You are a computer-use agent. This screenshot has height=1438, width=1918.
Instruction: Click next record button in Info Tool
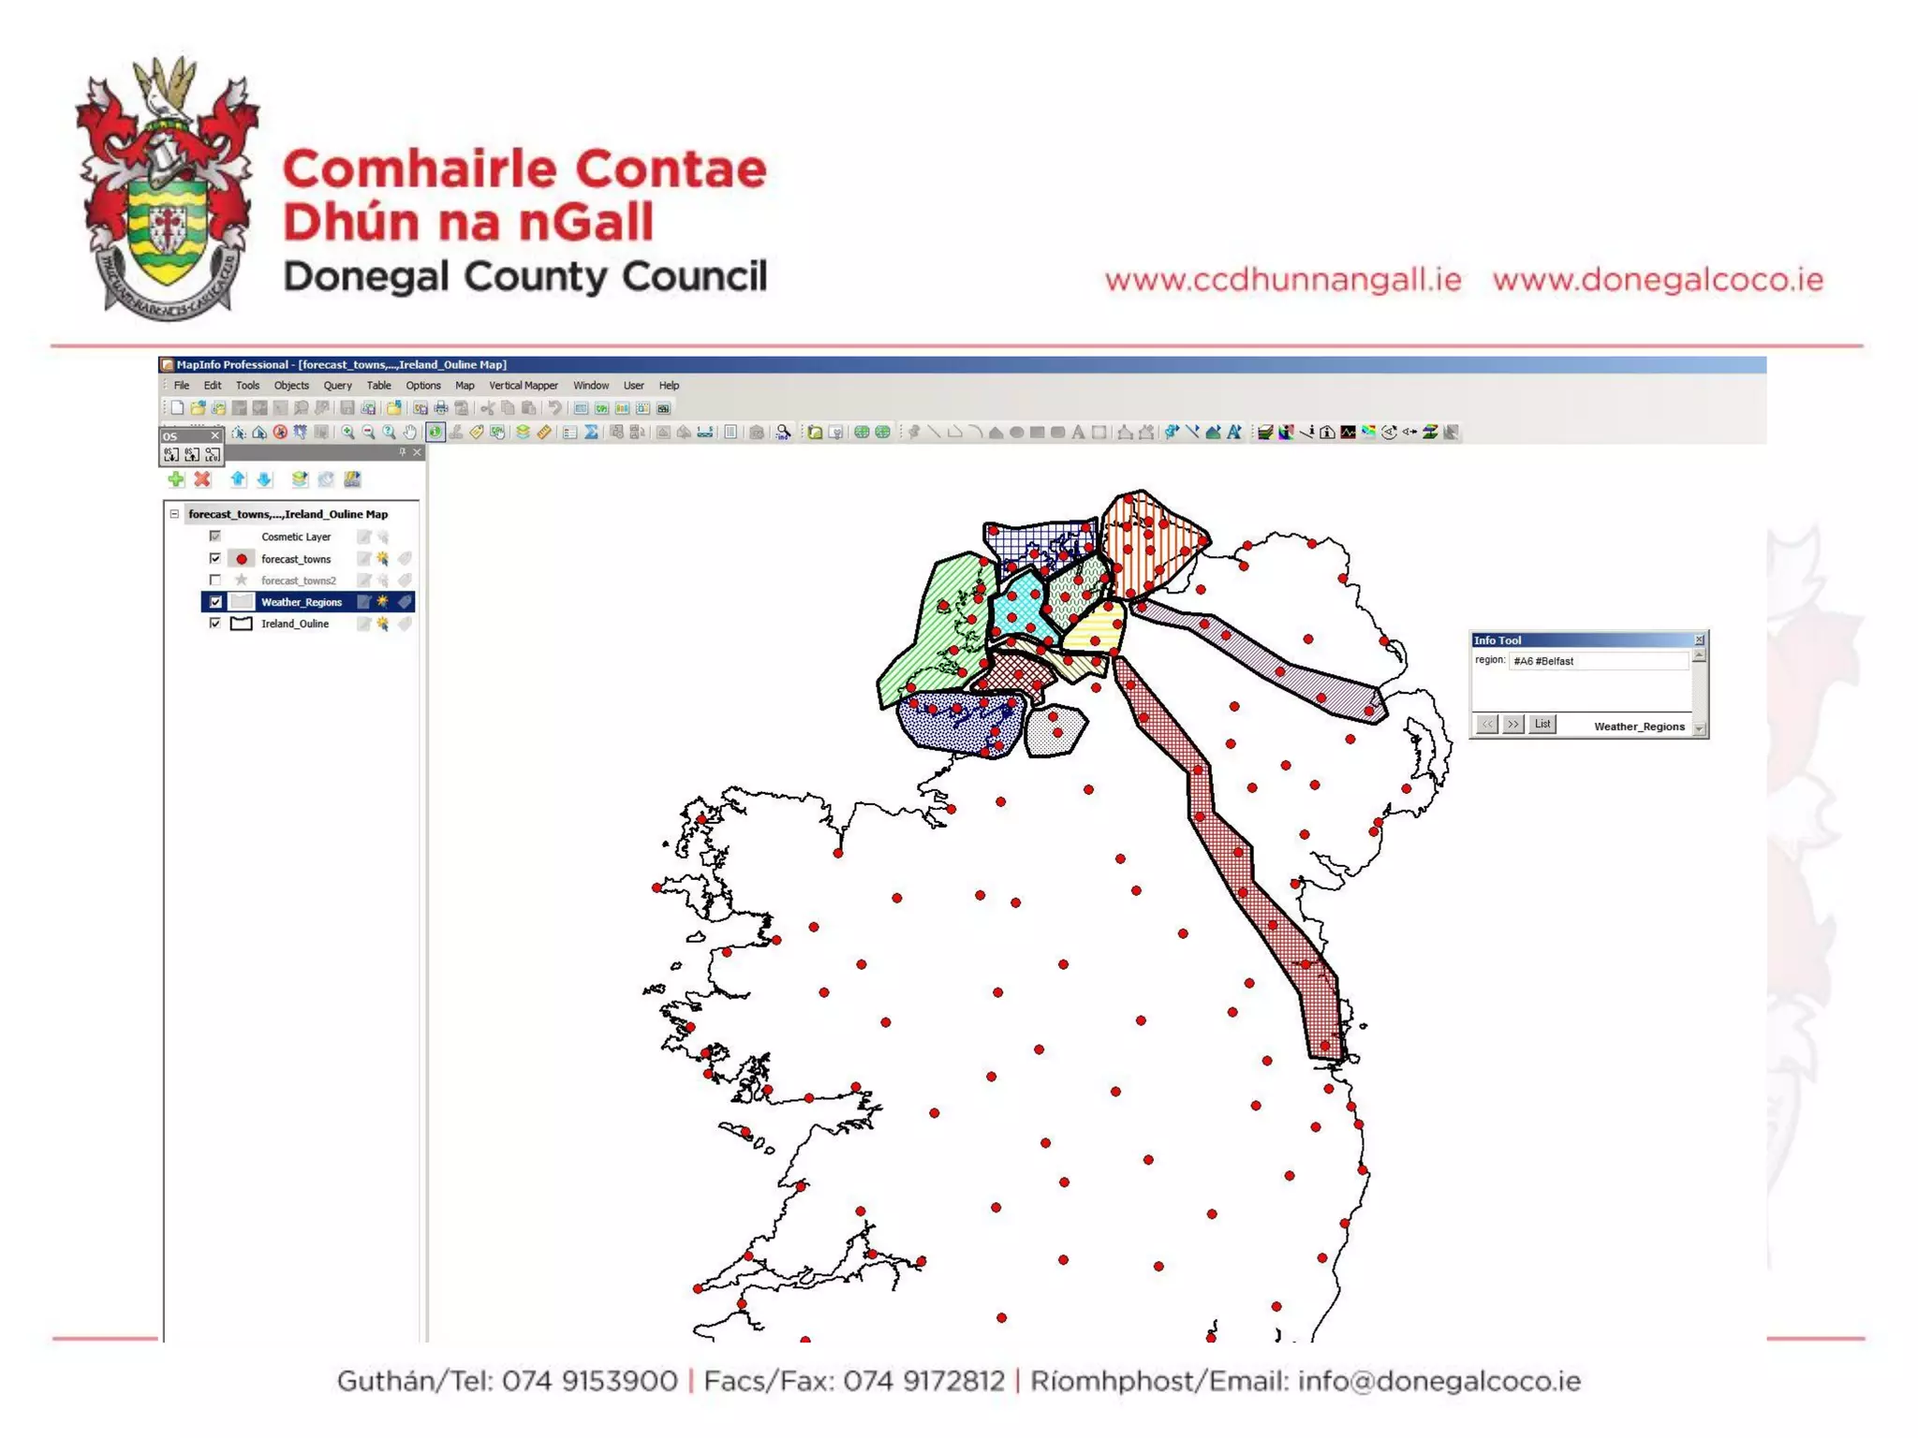click(x=1513, y=724)
